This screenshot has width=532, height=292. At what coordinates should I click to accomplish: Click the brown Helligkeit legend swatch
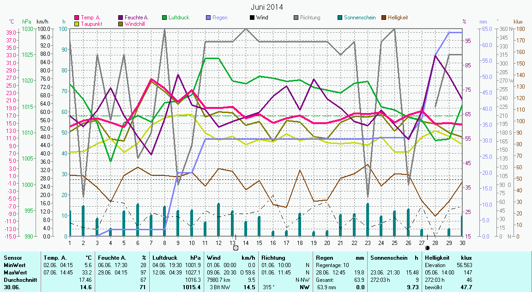click(383, 18)
